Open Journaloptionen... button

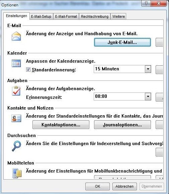(x=122, y=125)
